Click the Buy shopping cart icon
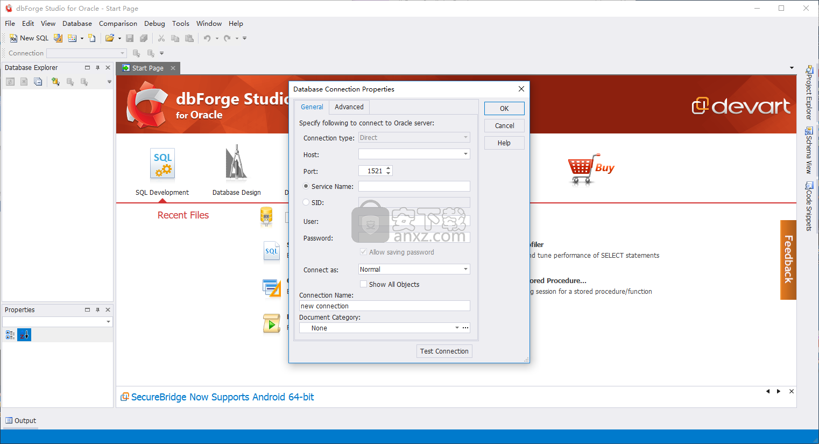The height and width of the screenshot is (444, 819). [591, 169]
